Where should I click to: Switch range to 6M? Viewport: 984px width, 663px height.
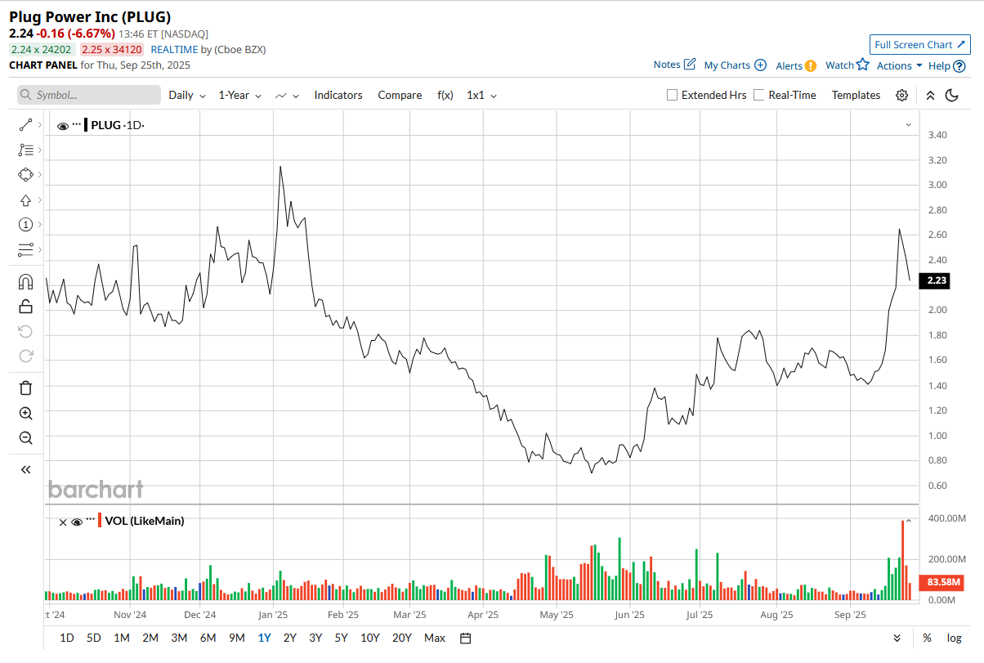[x=208, y=638]
